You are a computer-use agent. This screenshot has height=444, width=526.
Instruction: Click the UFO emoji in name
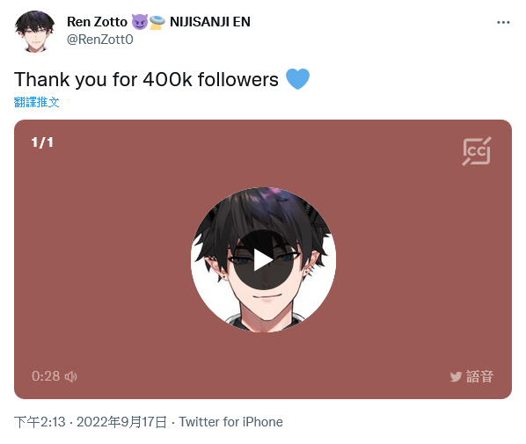click(x=157, y=22)
